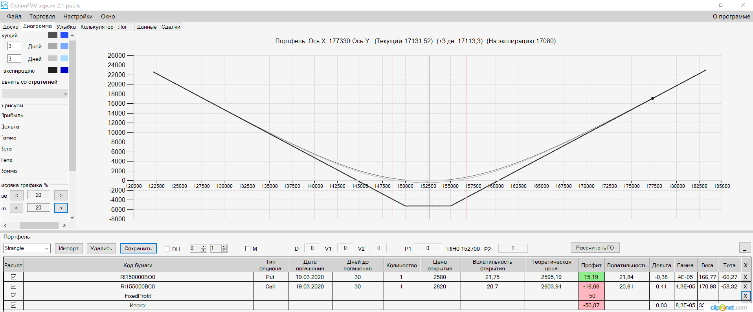Click the Рассчитать ГО button
Viewport: 753px width, 312px height.
595,248
